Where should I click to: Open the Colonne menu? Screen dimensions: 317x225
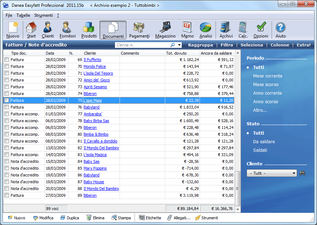(280, 45)
